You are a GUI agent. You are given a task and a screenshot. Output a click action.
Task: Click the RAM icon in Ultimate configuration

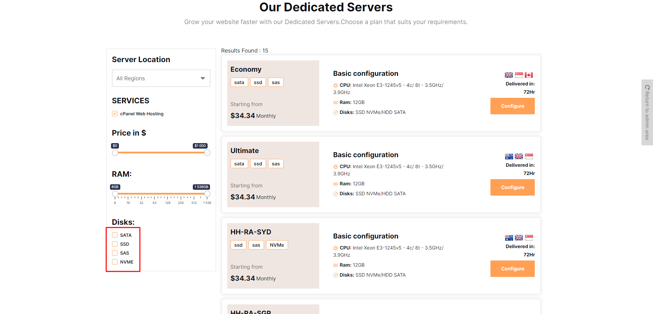coord(335,184)
